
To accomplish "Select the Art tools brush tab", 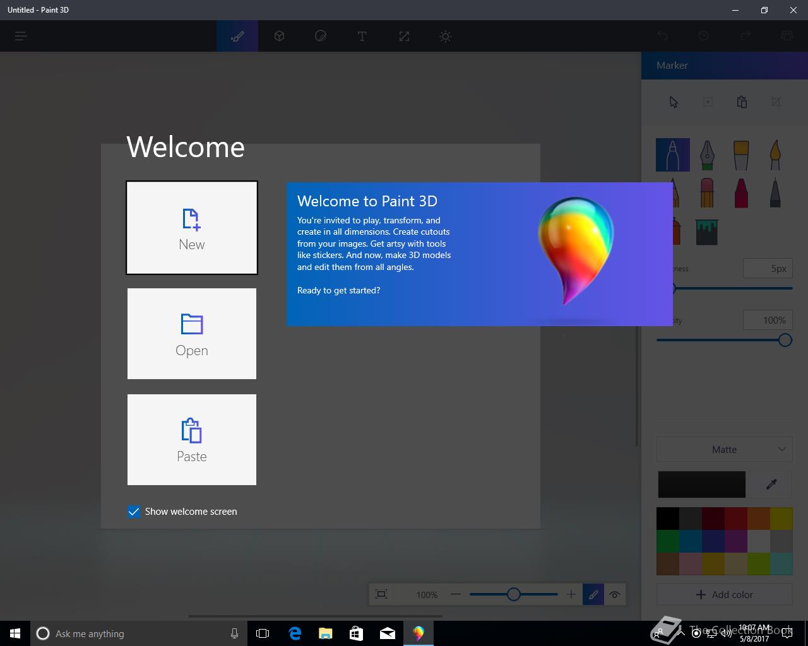I will (237, 37).
